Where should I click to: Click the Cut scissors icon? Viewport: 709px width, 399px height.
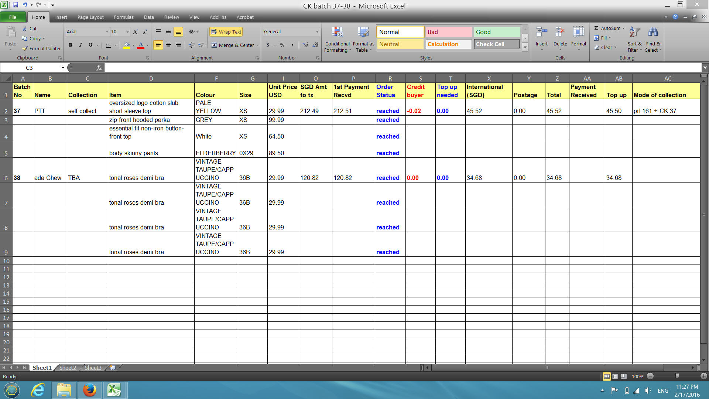click(x=25, y=28)
